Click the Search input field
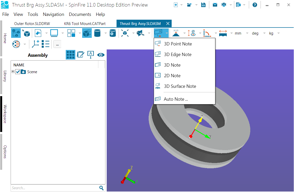The width and height of the screenshot is (294, 192). point(54,188)
